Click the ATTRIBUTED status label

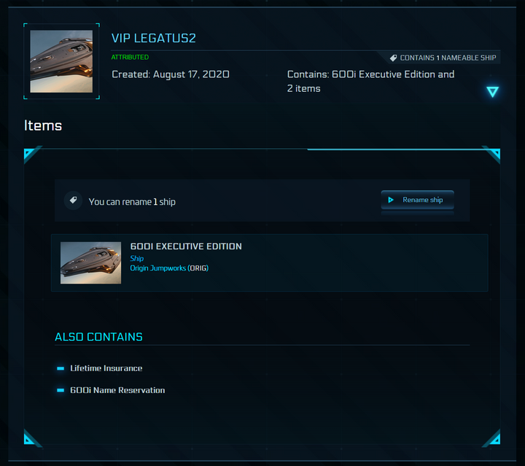point(130,57)
